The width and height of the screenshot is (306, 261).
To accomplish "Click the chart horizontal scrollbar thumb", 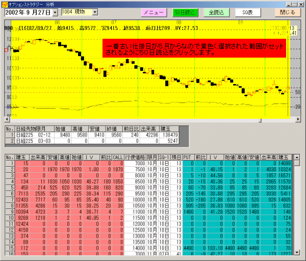I will coord(260,120).
